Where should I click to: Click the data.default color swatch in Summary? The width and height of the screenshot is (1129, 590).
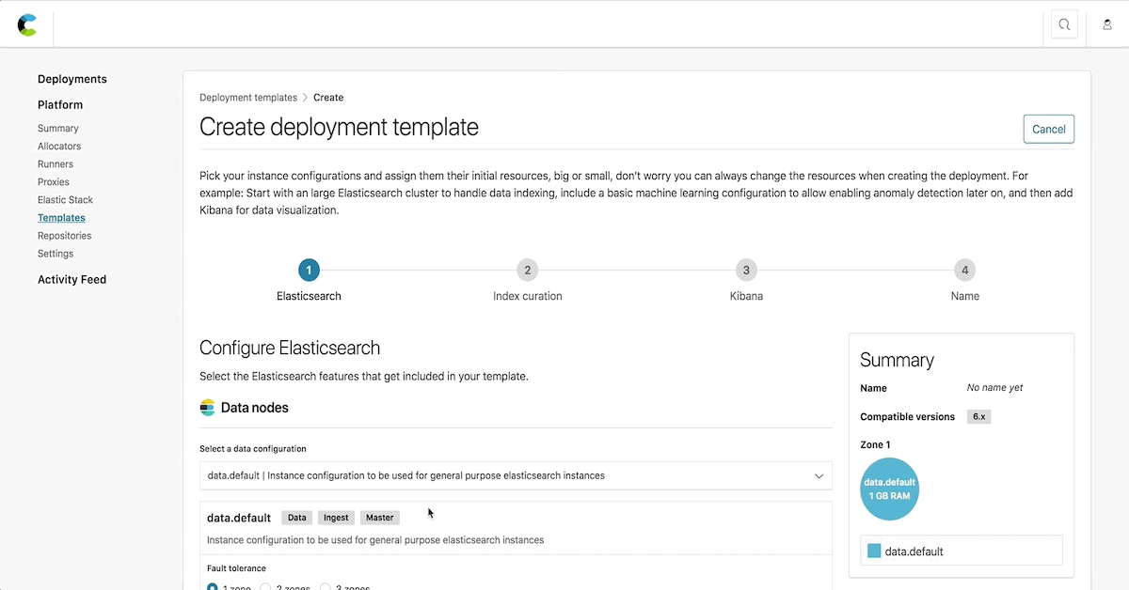click(871, 551)
